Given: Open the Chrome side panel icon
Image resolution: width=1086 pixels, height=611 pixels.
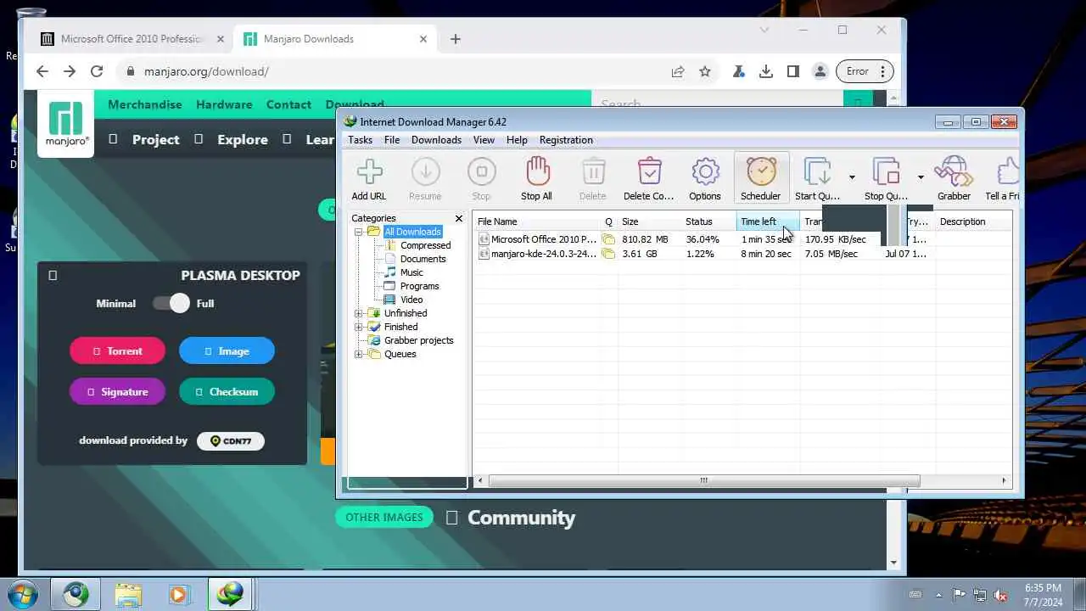Looking at the screenshot, I should pos(793,71).
